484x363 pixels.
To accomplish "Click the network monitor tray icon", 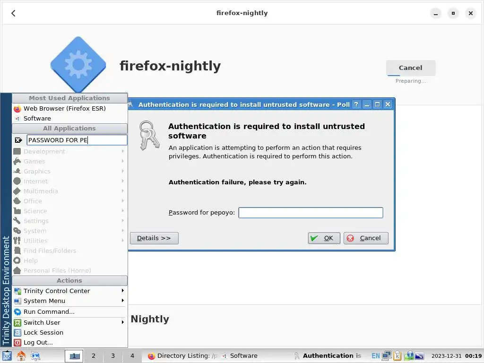I will pos(387,356).
